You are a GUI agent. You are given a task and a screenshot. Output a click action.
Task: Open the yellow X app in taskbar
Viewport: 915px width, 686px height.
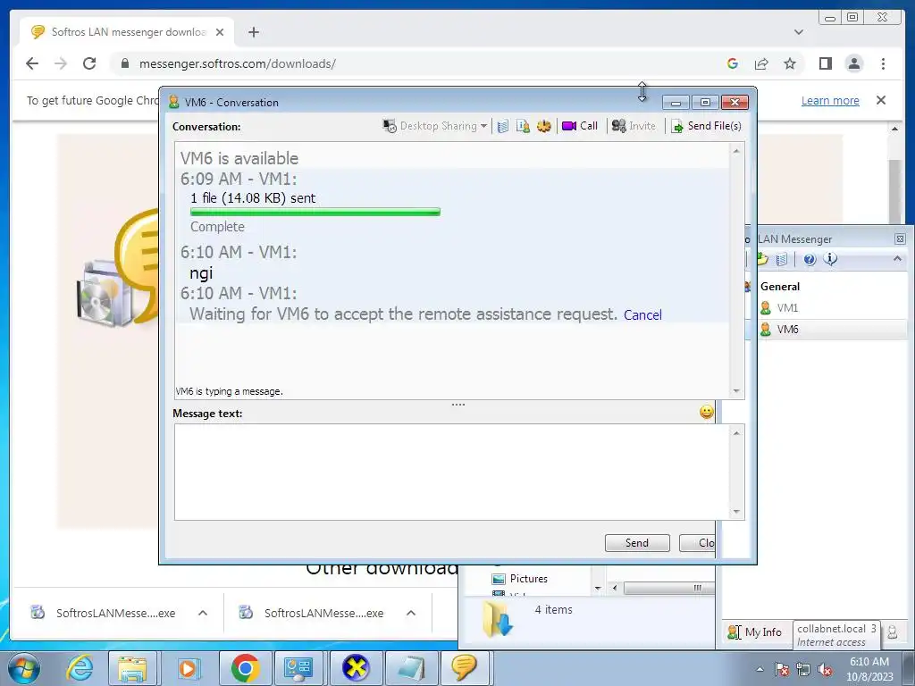pos(356,668)
